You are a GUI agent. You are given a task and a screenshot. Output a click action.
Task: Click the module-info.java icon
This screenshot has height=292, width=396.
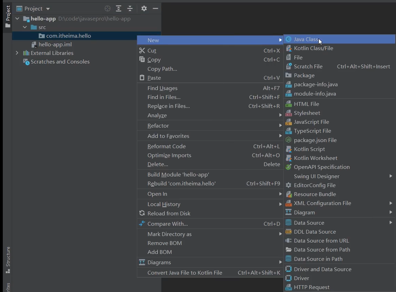click(288, 94)
